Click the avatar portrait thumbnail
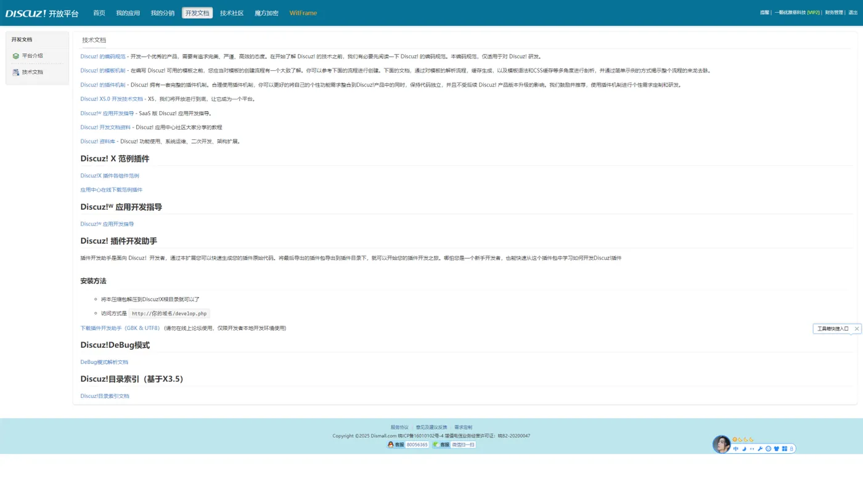The width and height of the screenshot is (863, 478). tap(721, 444)
